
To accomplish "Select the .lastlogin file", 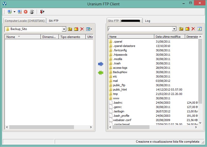I will point(119,111).
